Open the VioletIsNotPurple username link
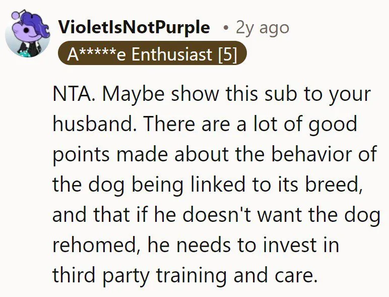 click(134, 27)
